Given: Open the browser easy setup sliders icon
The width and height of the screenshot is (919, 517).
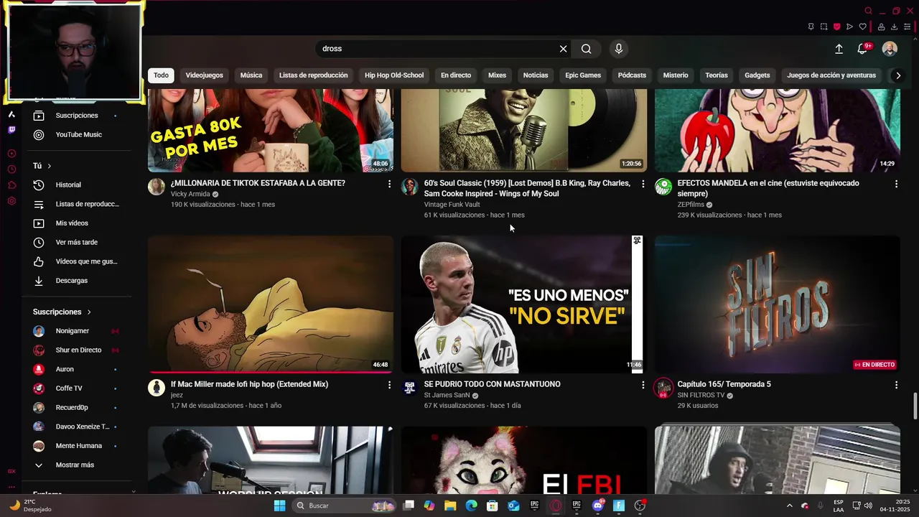Looking at the screenshot, I should coord(908,27).
